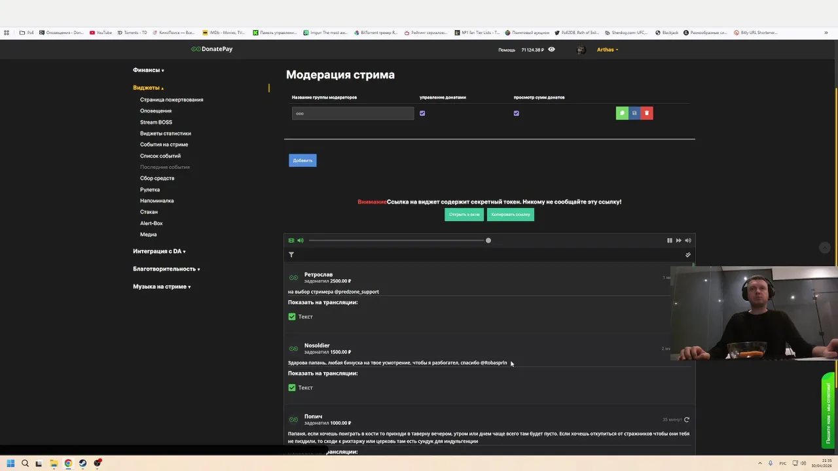Click the Arthas profile avatar

tap(581, 50)
